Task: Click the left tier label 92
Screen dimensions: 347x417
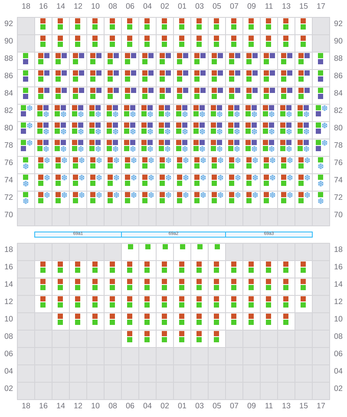Action: [9, 23]
